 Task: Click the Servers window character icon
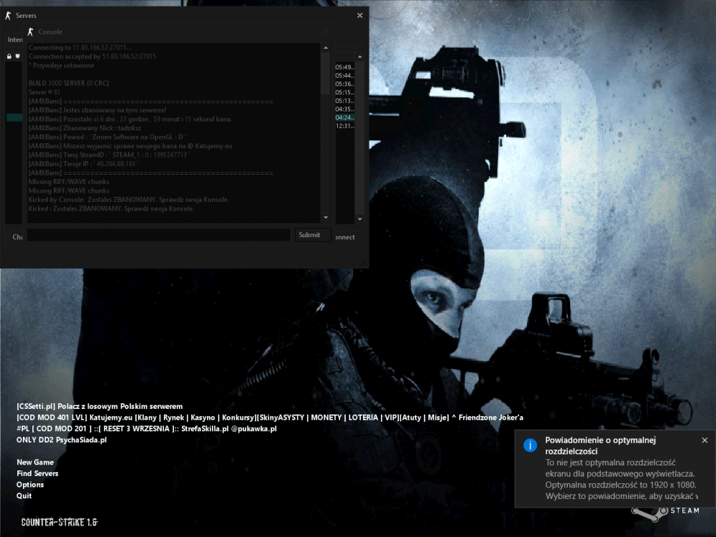tap(8, 16)
